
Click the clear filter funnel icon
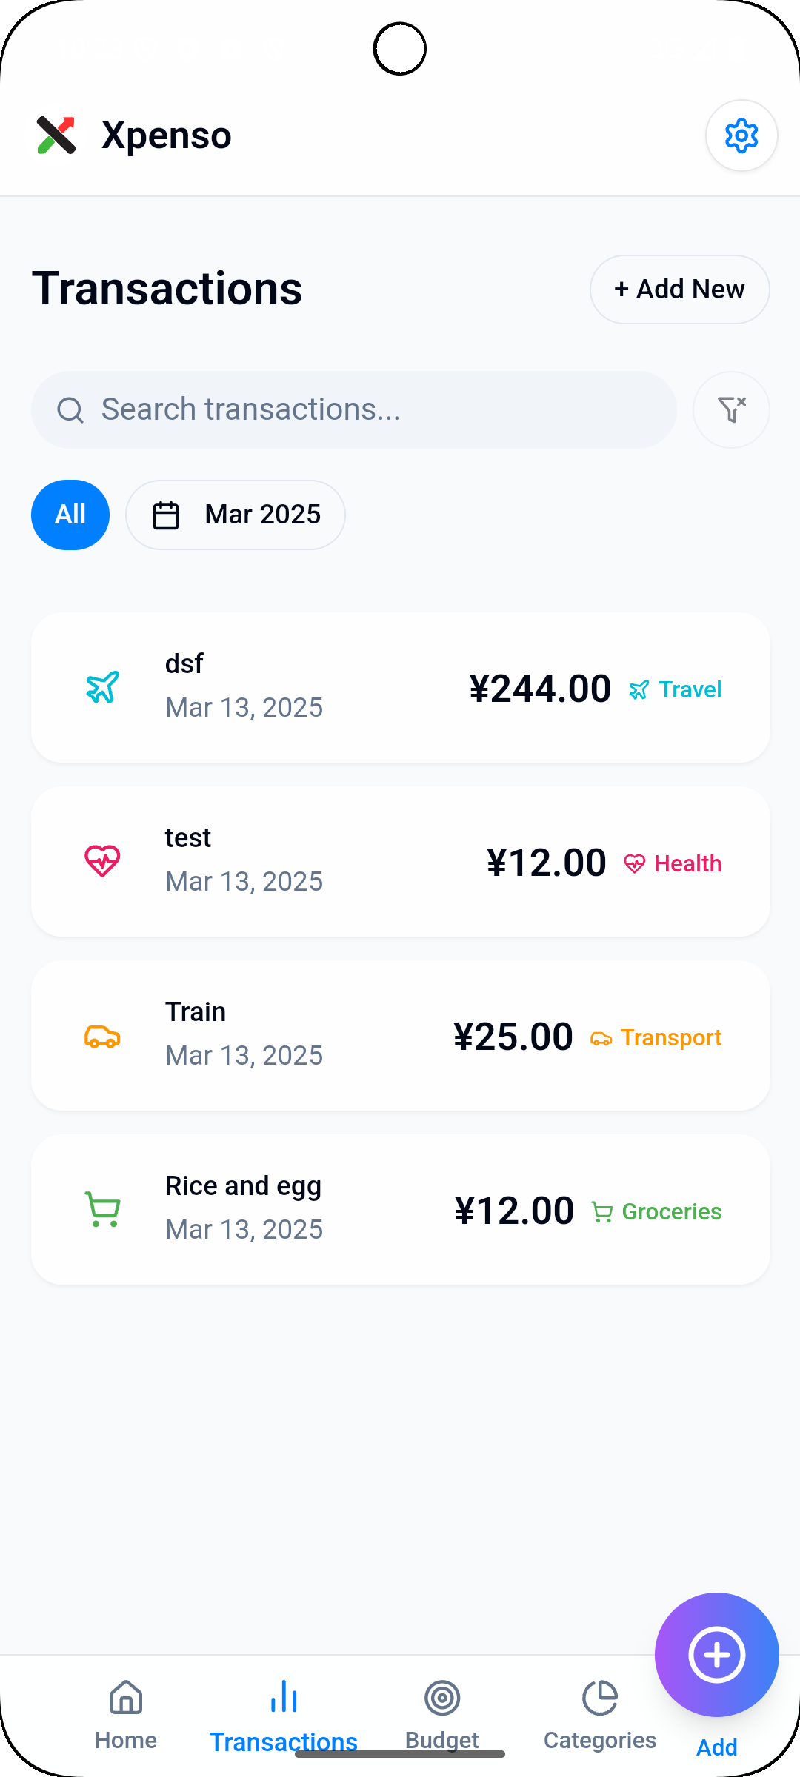pyautogui.click(x=731, y=409)
